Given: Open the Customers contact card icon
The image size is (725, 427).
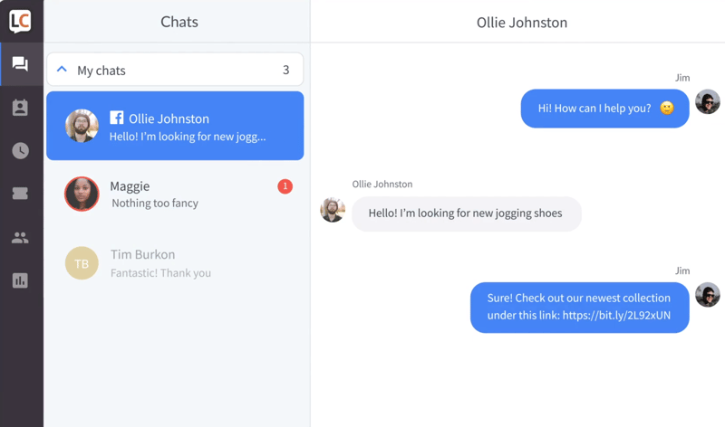Looking at the screenshot, I should [20, 108].
